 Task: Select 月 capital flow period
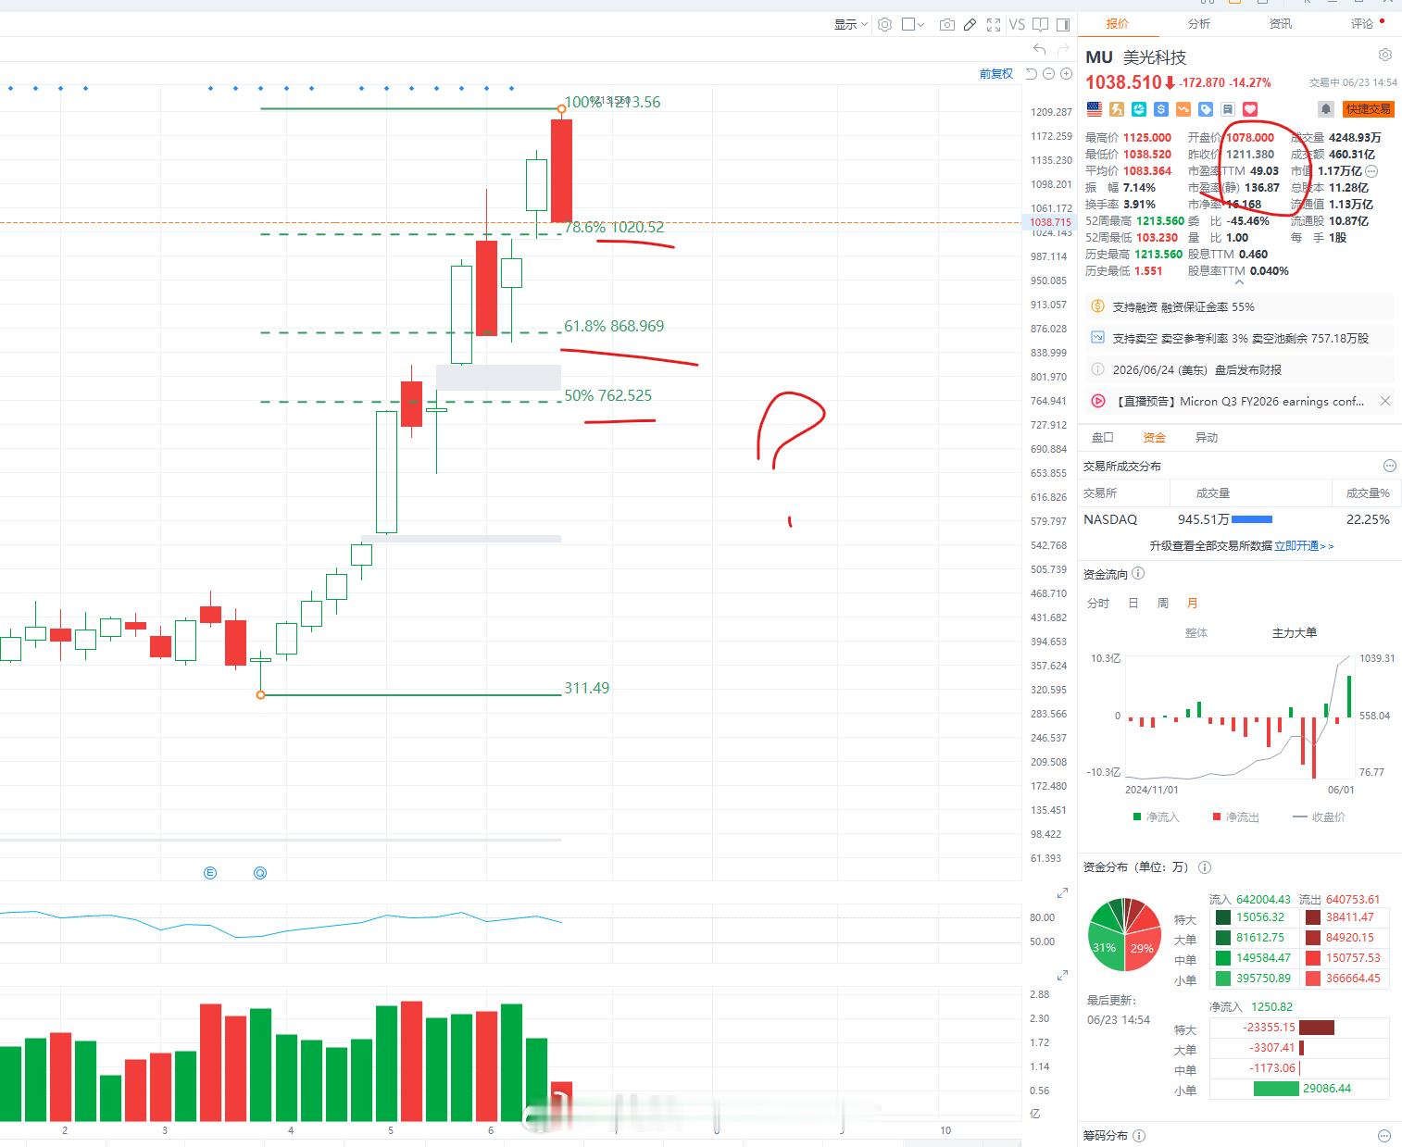(x=1193, y=603)
